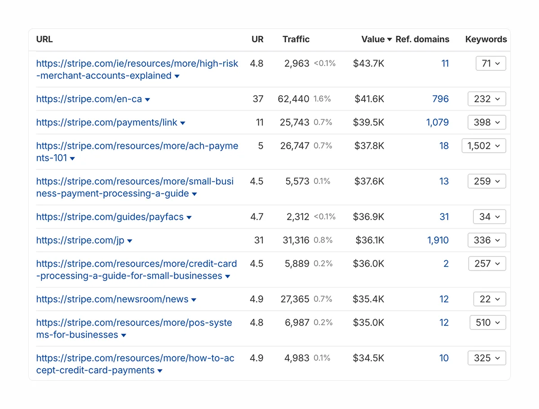
Task: Open the 1,502 keywords dropdown
Action: coord(484,146)
